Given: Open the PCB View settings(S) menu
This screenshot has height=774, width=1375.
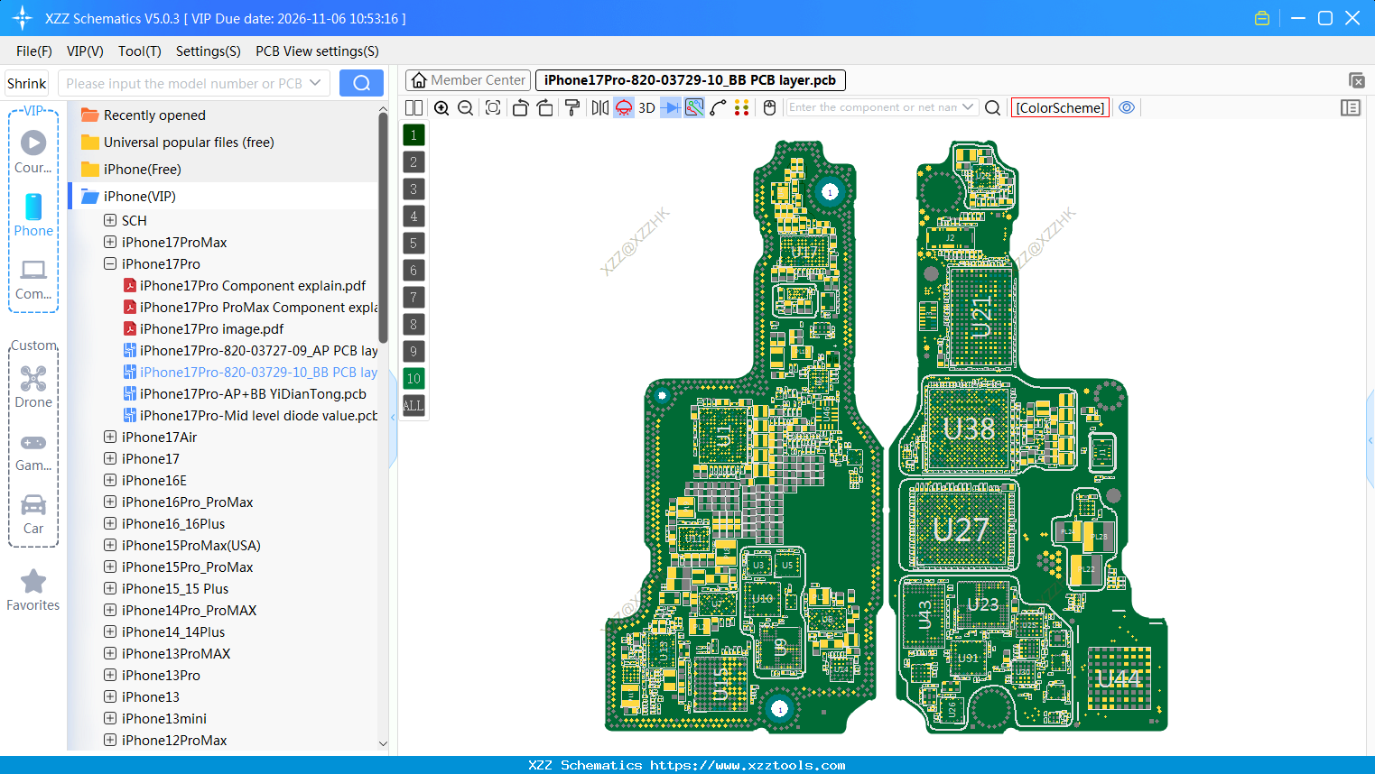Looking at the screenshot, I should 317,51.
